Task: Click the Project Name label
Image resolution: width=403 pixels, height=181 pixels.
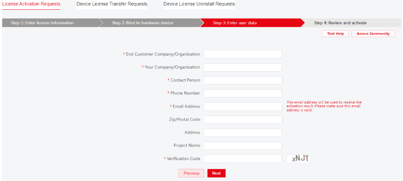Action: [187, 145]
